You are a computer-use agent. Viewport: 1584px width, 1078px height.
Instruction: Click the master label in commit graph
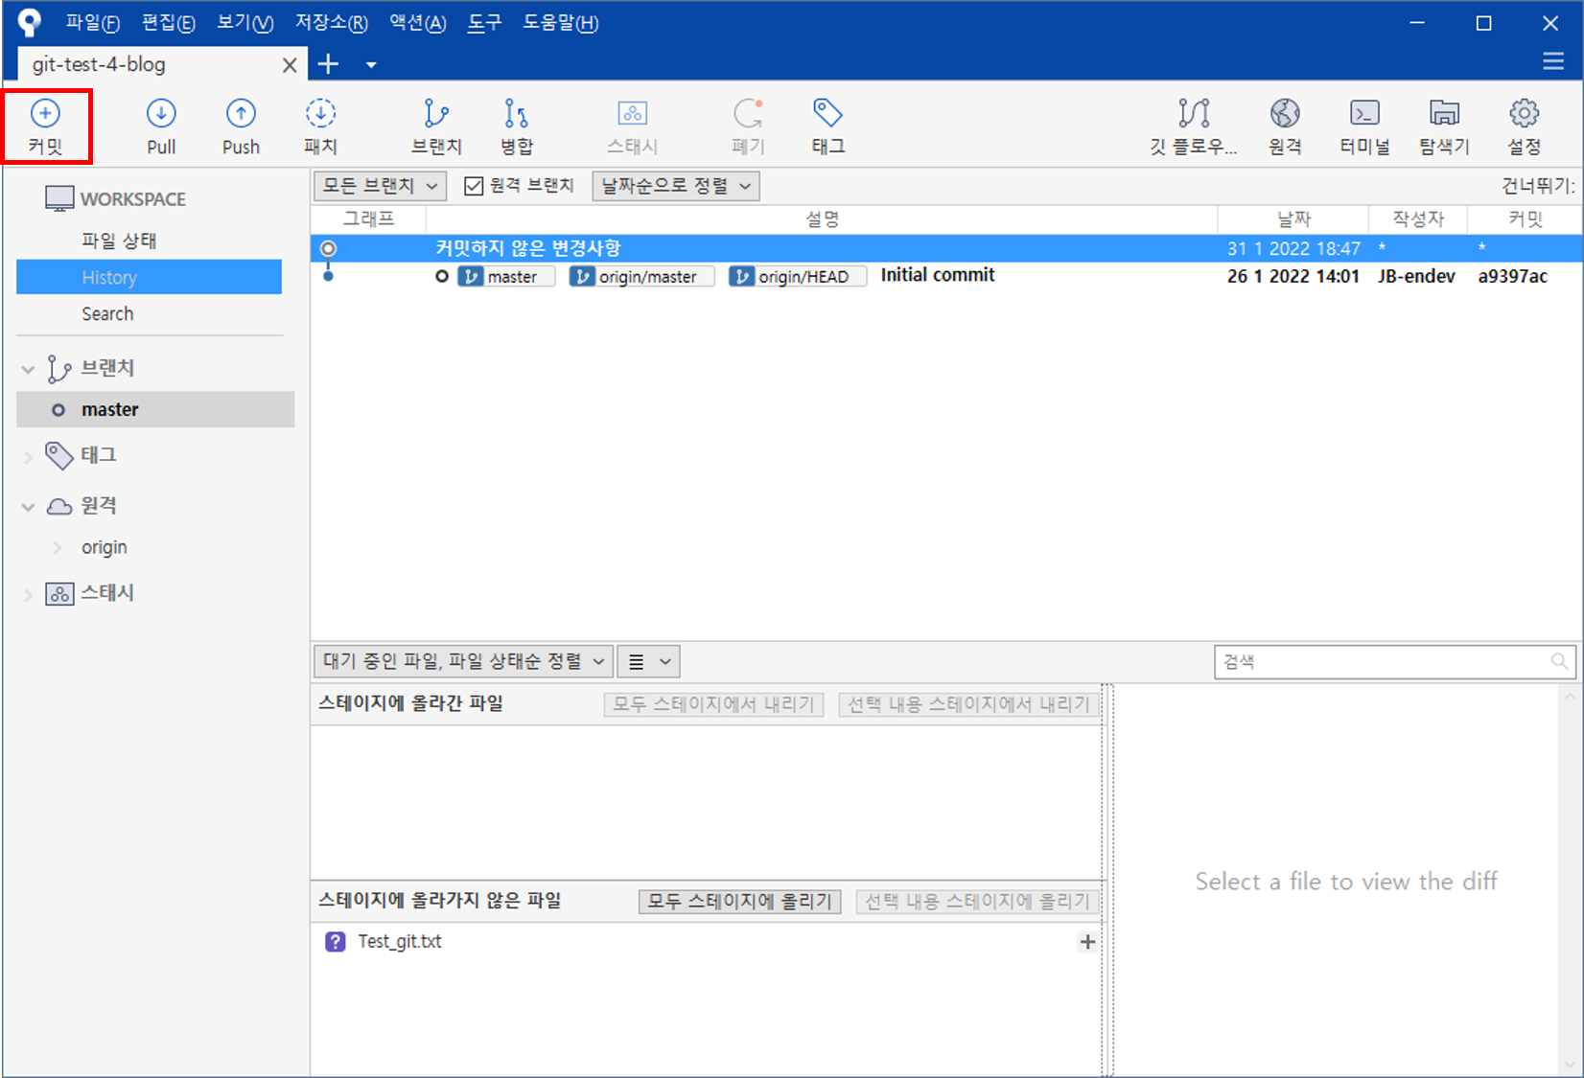click(x=506, y=277)
